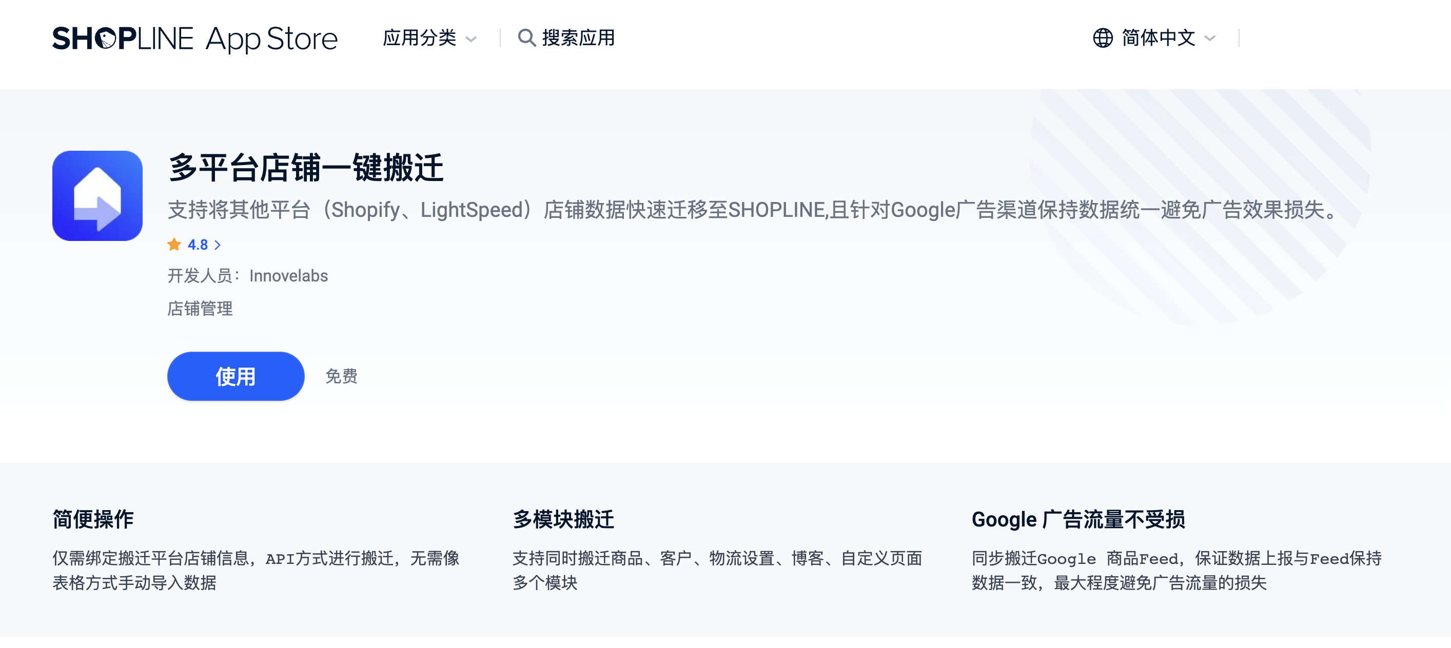Image resolution: width=1451 pixels, height=648 pixels.
Task: Click the search magnifier icon
Action: coord(526,38)
